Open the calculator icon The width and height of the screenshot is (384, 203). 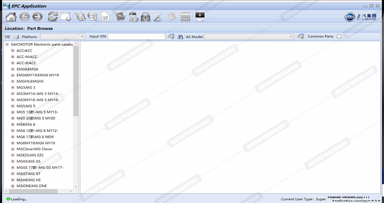186,17
